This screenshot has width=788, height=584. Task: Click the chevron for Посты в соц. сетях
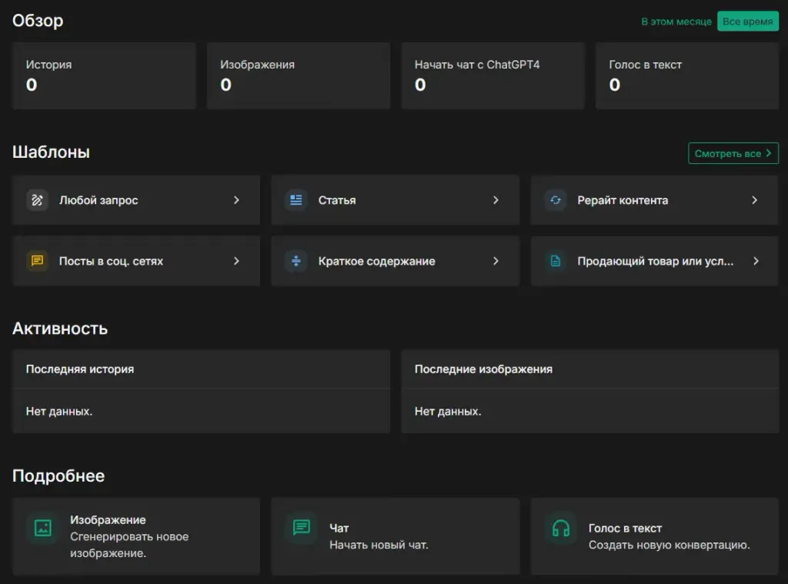click(x=237, y=261)
